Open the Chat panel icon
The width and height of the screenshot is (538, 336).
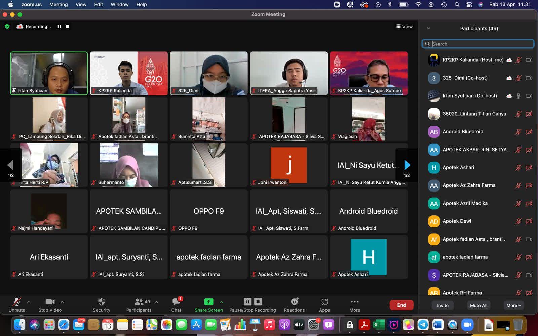coord(176,302)
